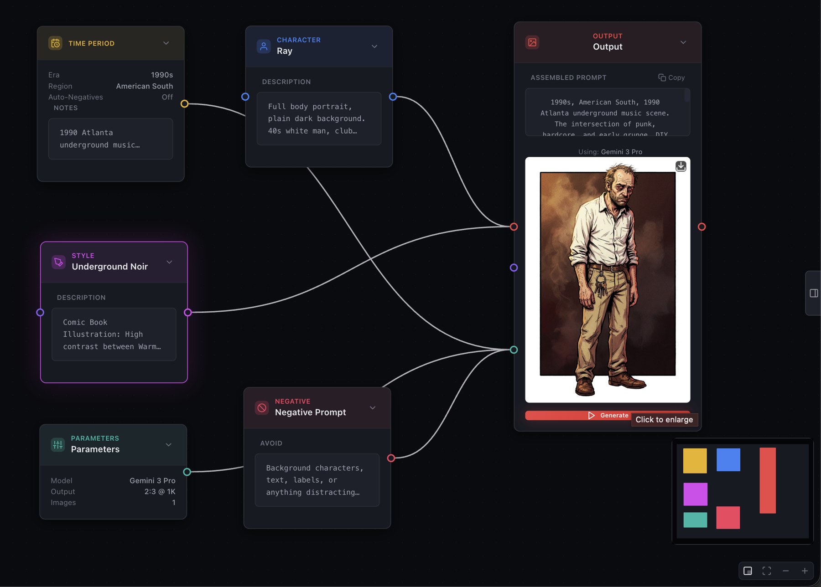Collapse the Negative Prompt node
The height and width of the screenshot is (587, 821).
pos(373,407)
